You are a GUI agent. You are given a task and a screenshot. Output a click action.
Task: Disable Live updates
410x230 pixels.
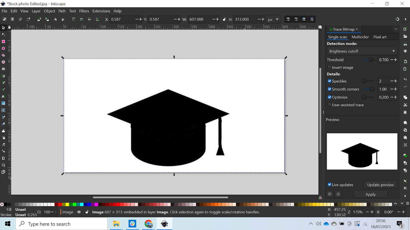[x=330, y=185]
